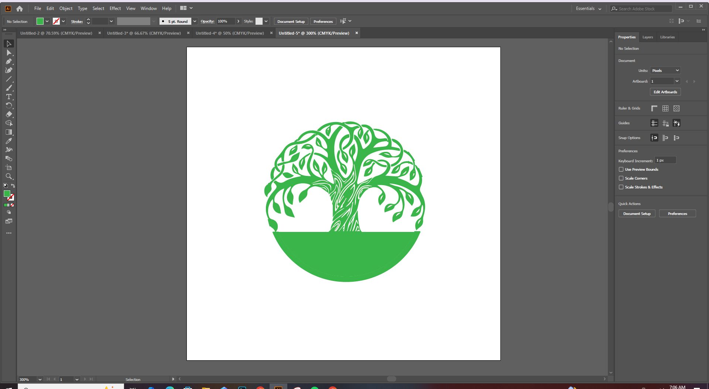Click the green fill color swatch in control bar

[x=40, y=21]
